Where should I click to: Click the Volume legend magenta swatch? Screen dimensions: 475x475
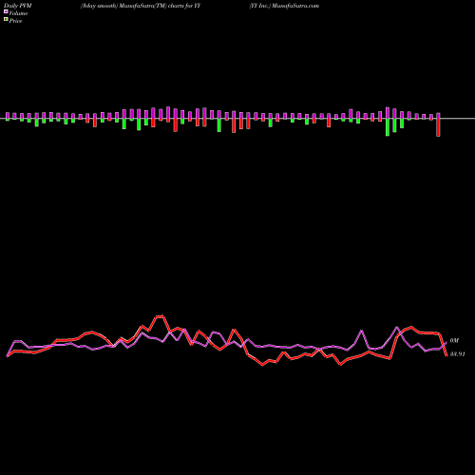click(x=6, y=11)
